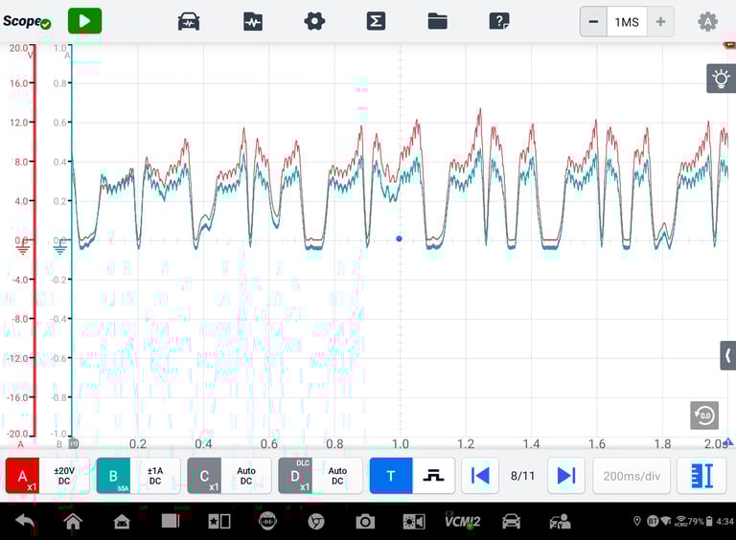Reset zoom with the 0.0 icon
Image resolution: width=736 pixels, height=540 pixels.
(704, 416)
